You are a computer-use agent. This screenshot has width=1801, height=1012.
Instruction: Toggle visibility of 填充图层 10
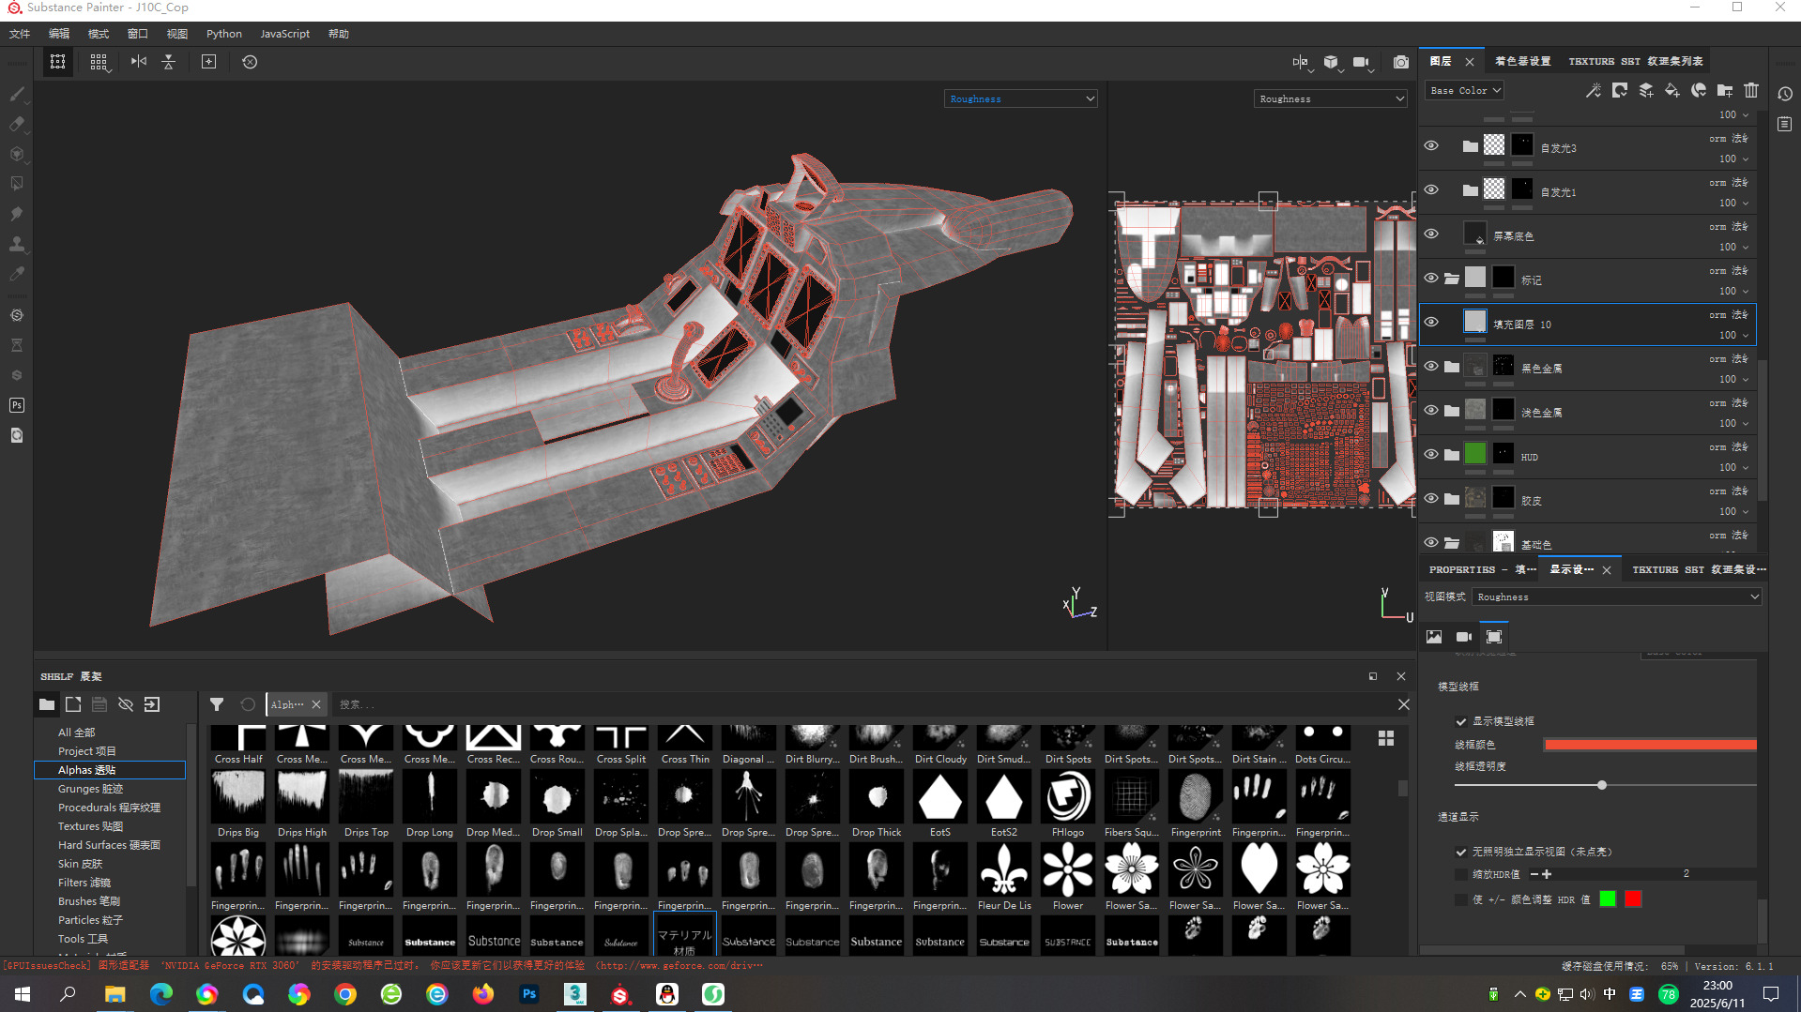[1431, 322]
